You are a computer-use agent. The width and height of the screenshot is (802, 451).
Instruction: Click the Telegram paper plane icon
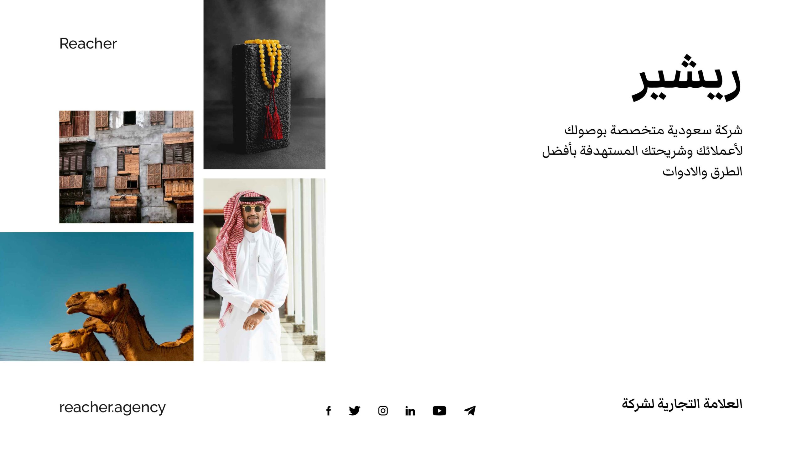(x=470, y=411)
